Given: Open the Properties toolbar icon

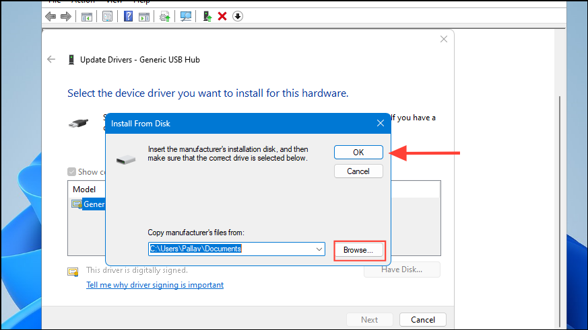Looking at the screenshot, I should (x=107, y=16).
